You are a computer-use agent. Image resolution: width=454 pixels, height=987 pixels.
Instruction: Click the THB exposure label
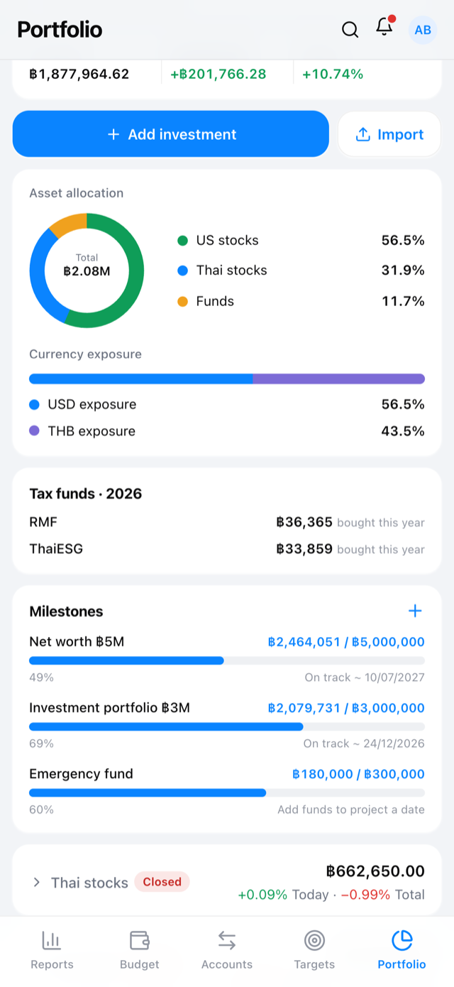tap(92, 431)
